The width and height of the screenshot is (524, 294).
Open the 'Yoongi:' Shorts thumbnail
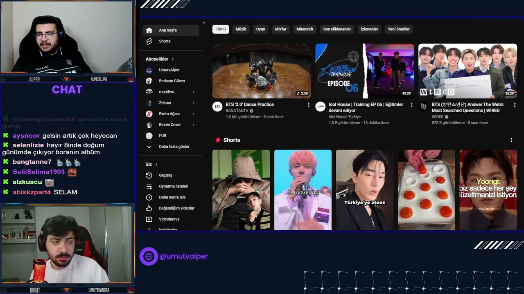[x=488, y=190]
